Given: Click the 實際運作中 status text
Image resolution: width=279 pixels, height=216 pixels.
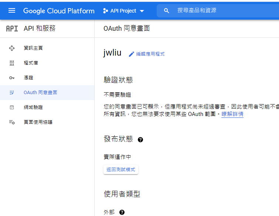Looking at the screenshot, I should coord(118,157).
